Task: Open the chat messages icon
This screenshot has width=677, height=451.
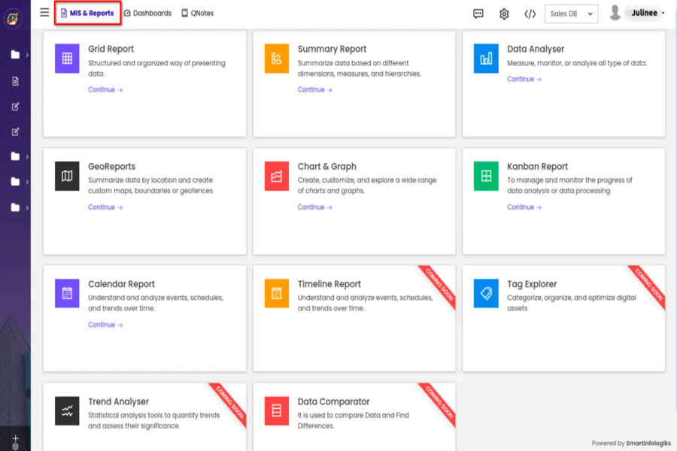Action: pyautogui.click(x=478, y=14)
